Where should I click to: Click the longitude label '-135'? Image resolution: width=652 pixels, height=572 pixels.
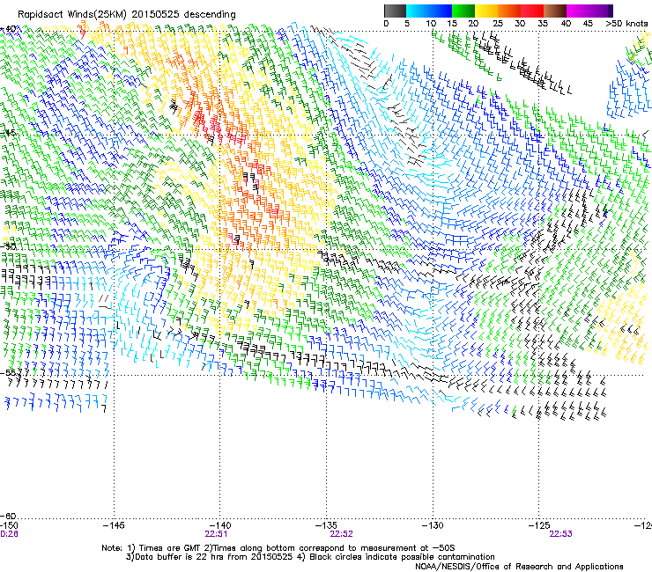[x=326, y=525]
